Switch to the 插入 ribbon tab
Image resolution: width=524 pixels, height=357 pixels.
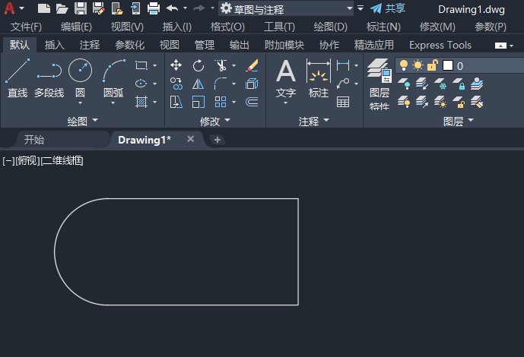pos(55,45)
